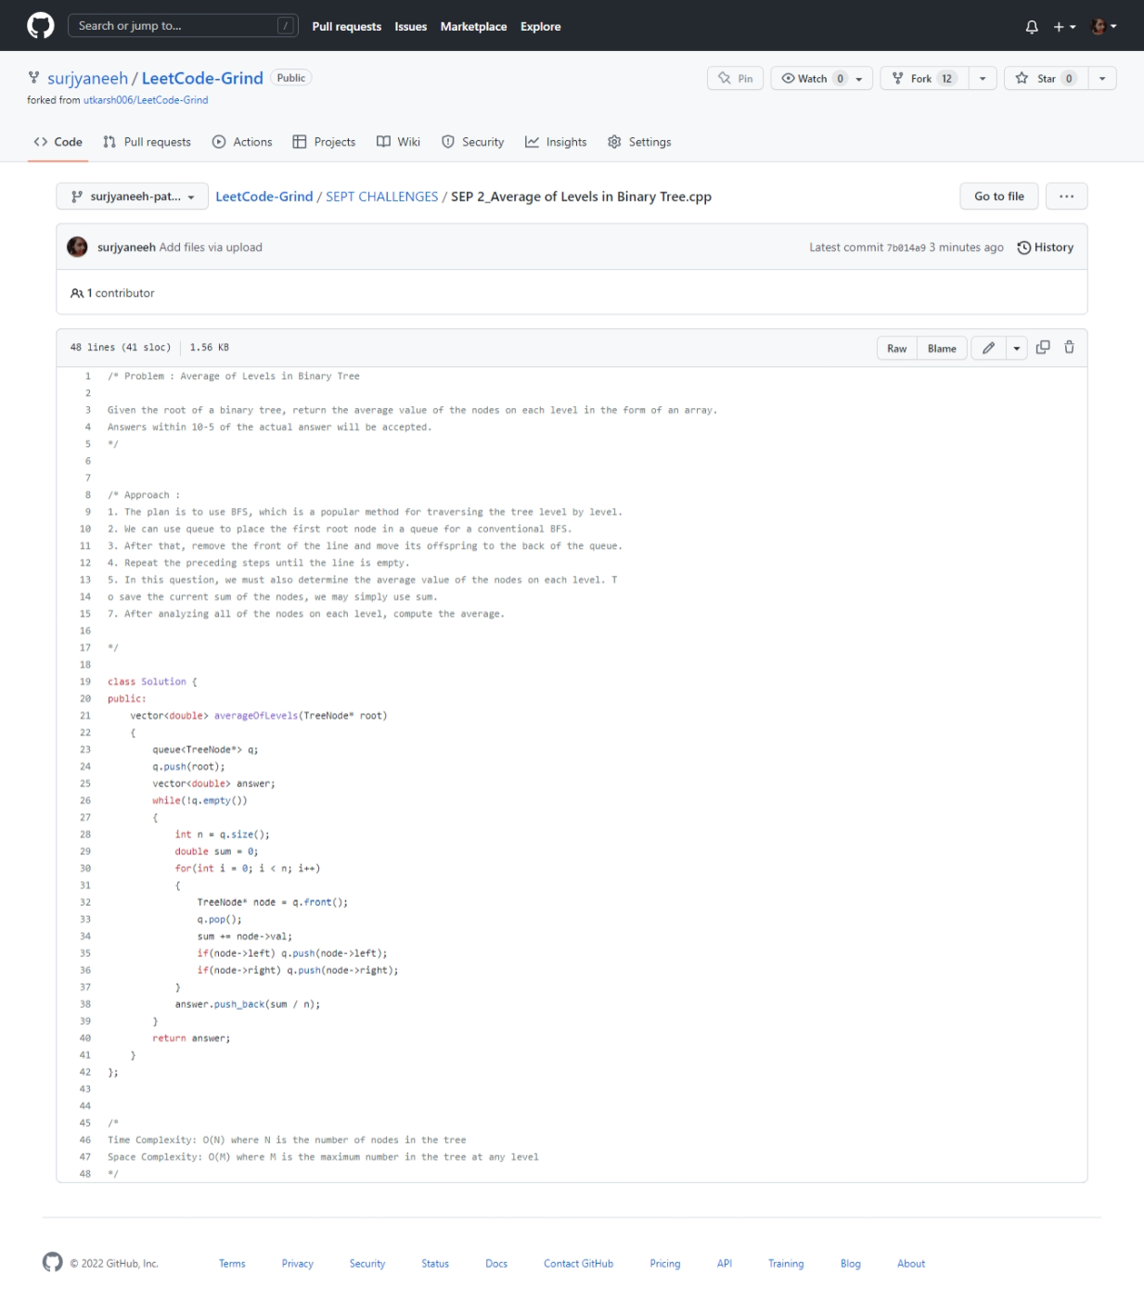Viewport: 1144px width, 1313px height.
Task: Select line number 21
Action: (x=85, y=716)
